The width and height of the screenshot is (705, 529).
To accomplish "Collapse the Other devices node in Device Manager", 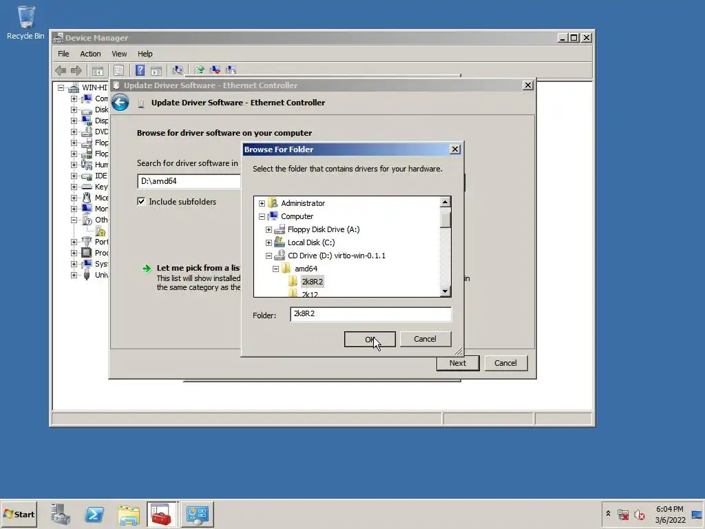I will [74, 220].
